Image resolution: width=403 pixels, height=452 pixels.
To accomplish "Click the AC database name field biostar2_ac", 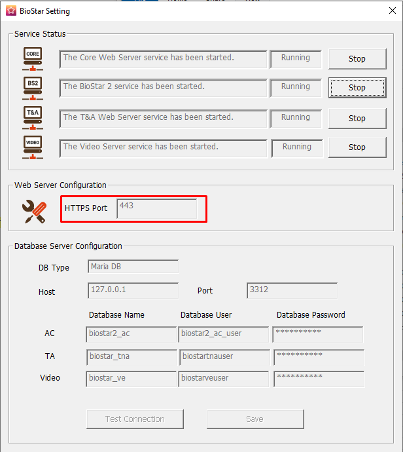I will 131,334.
